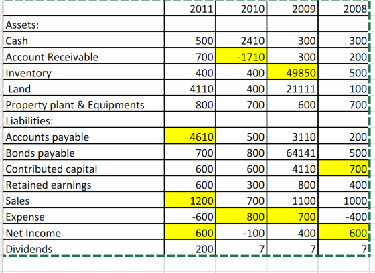Click the Cash row label
The width and height of the screenshot is (375, 273).
[84, 39]
